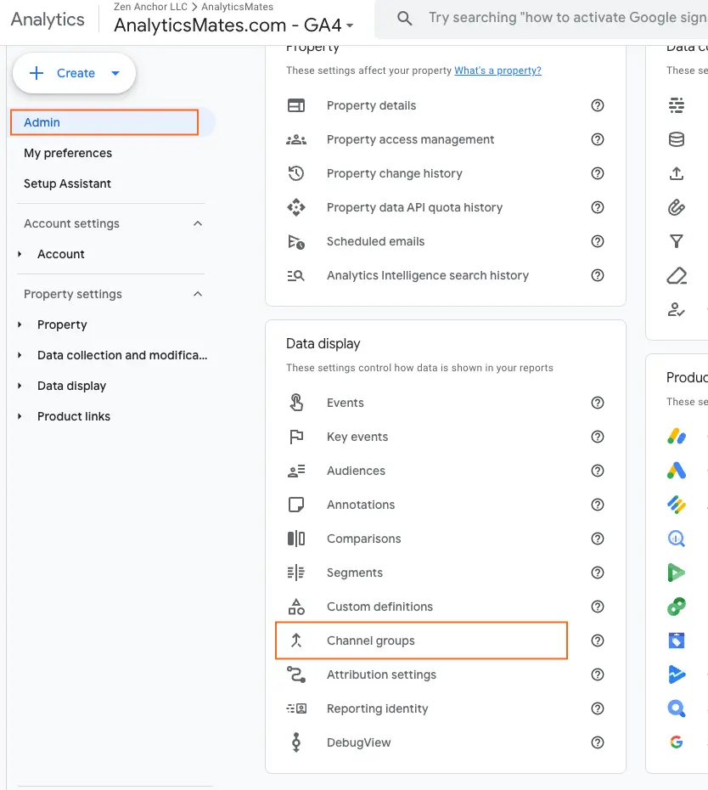Click the Events touch icon
This screenshot has width=708, height=790.
[x=296, y=403]
